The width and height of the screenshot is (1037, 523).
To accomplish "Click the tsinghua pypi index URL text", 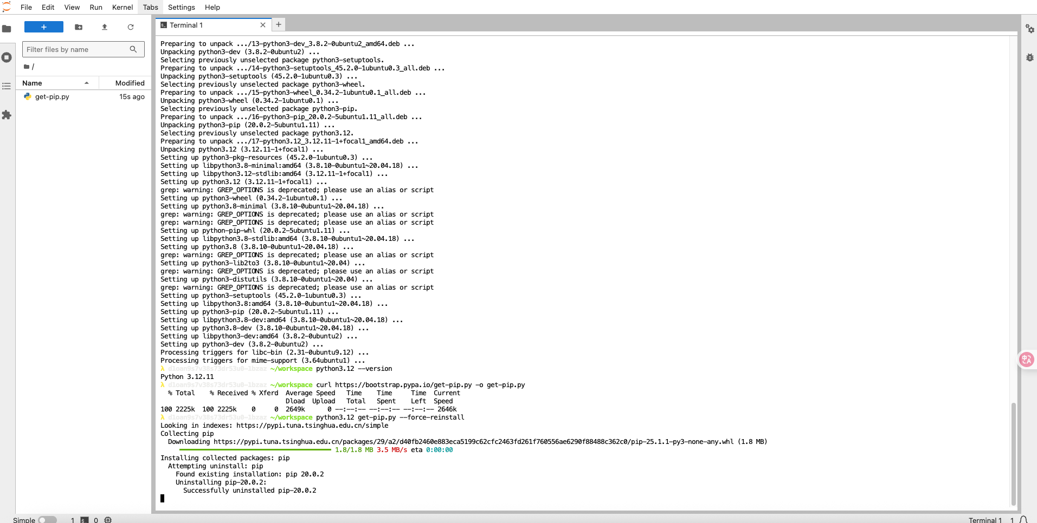I will [x=312, y=426].
